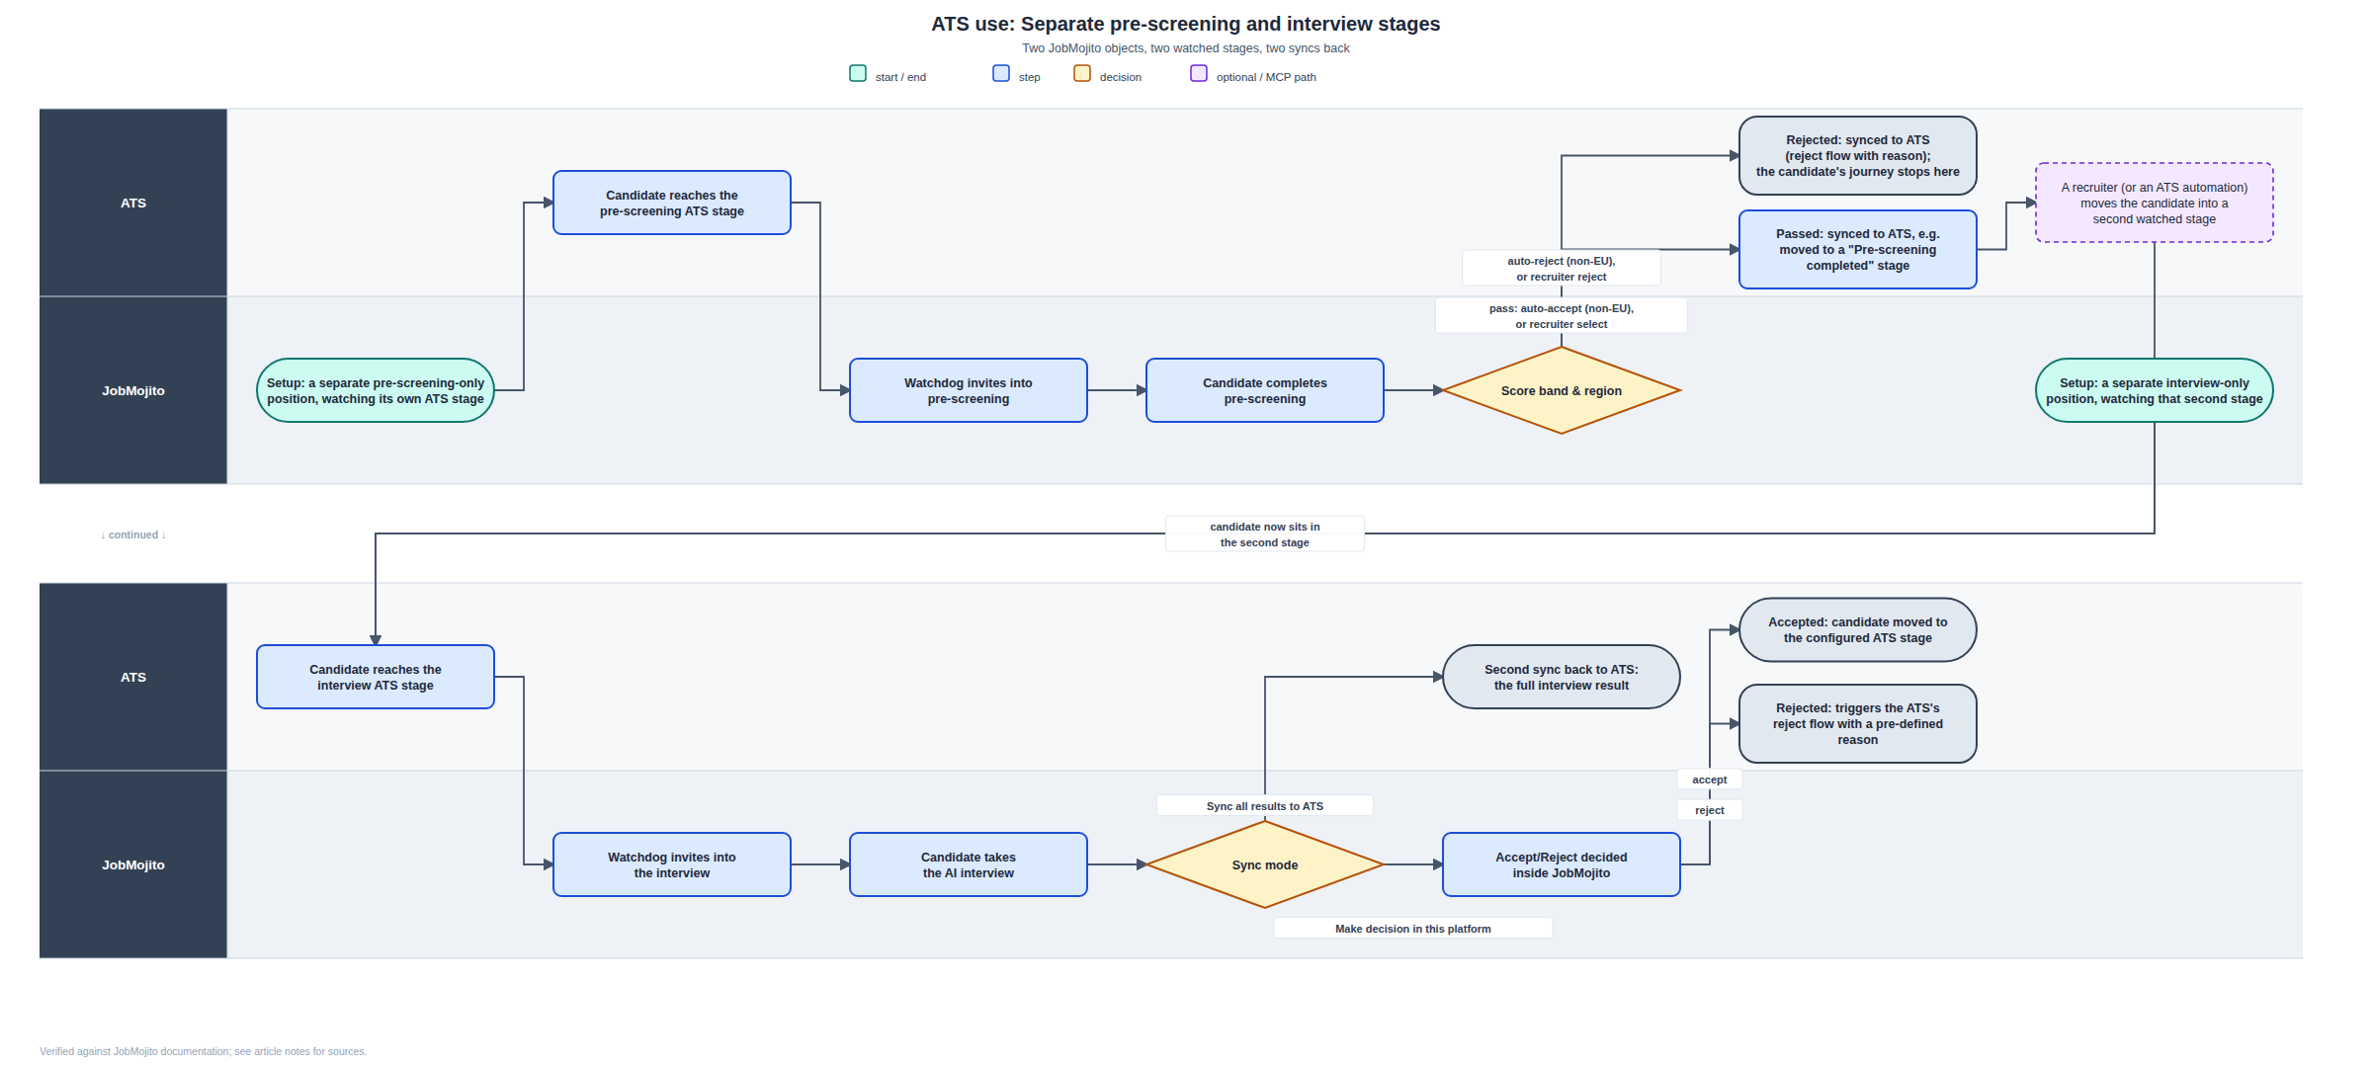Click node 'Rejected: triggers the ATS's reject flow'
2372x1067 pixels.
1858,723
